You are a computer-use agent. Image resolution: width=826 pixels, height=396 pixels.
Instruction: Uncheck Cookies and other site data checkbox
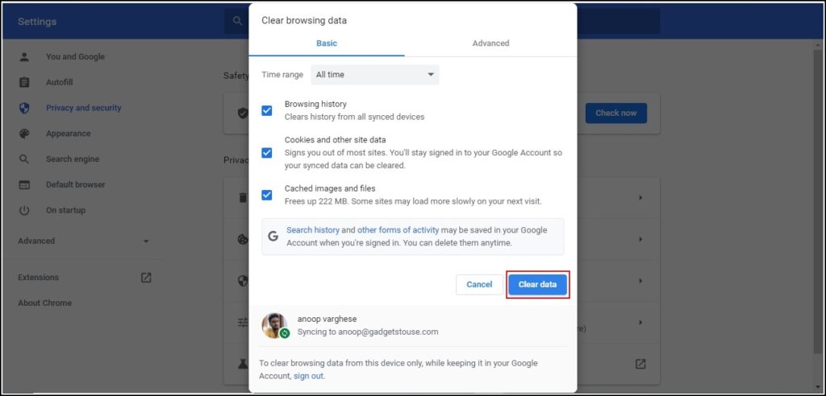tap(267, 152)
